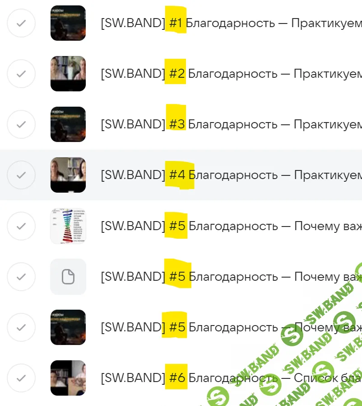Viewport: 362px width, 406px height.
Task: Check the highlighted #4 row's selection circle
Action: [x=21, y=175]
